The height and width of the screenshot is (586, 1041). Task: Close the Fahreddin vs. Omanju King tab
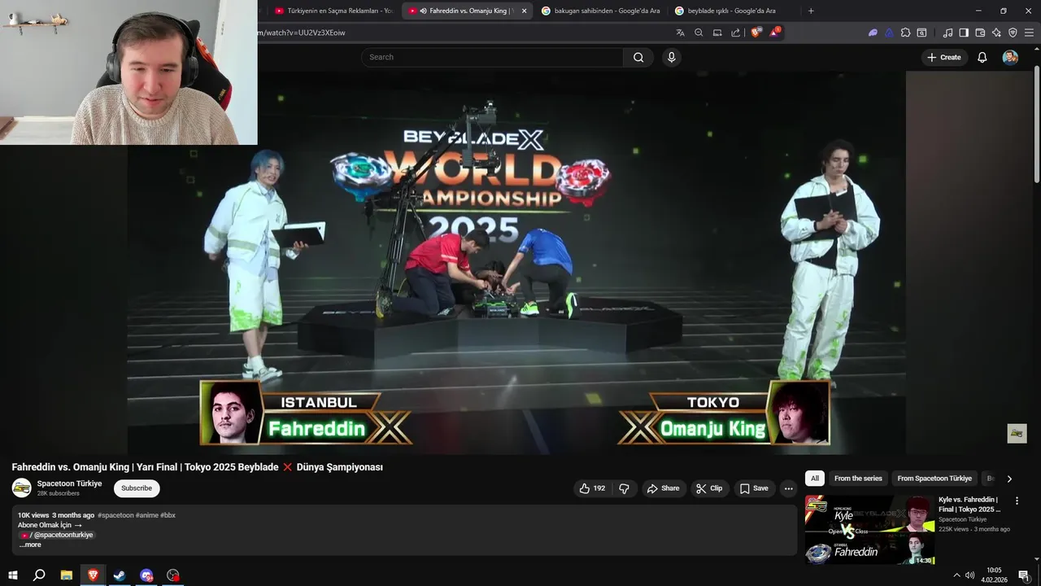(524, 11)
